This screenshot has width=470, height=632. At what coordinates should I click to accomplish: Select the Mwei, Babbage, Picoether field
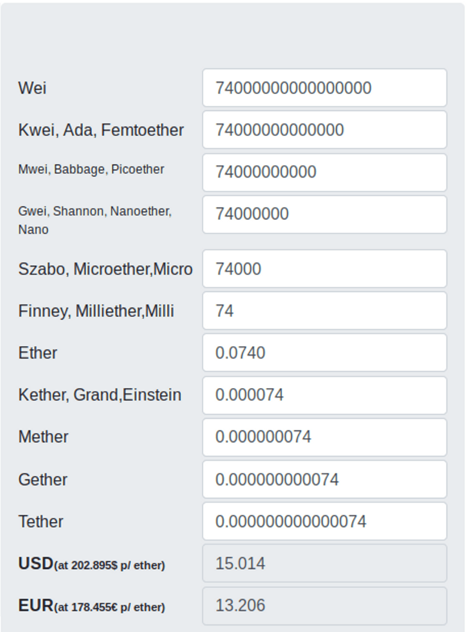[325, 172]
